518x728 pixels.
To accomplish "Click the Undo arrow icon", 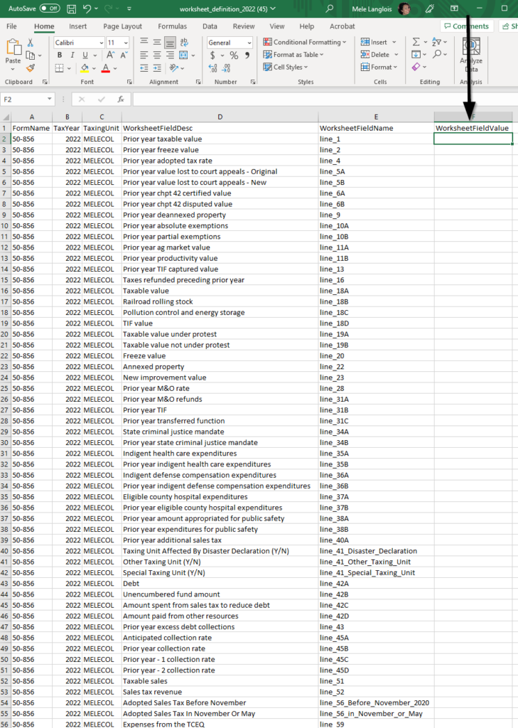I will pyautogui.click(x=86, y=9).
